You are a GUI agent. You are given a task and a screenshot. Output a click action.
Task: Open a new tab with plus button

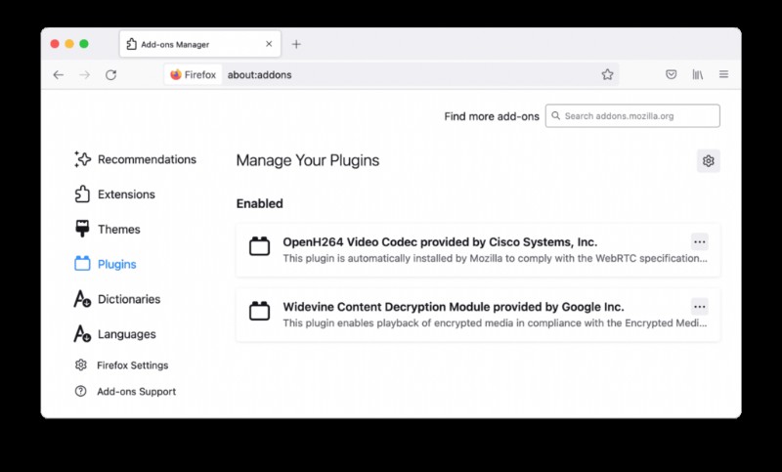[296, 44]
